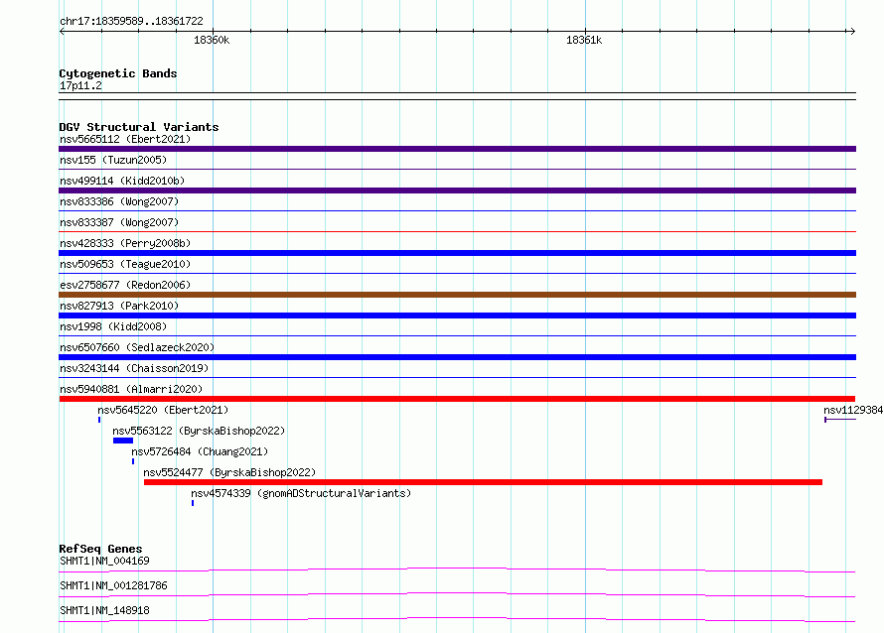The width and height of the screenshot is (884, 633).
Task: Open the nsv509653 (Teague2010) label
Action: [x=125, y=264]
